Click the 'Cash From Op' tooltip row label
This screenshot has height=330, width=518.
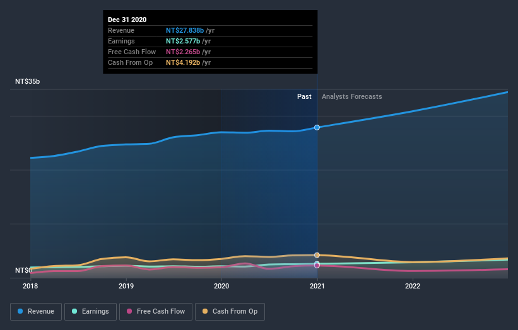pyautogui.click(x=130, y=62)
